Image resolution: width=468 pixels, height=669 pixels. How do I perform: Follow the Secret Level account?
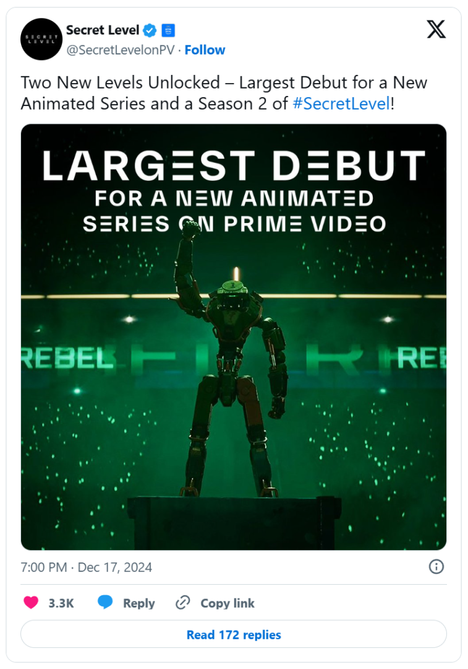pos(205,50)
